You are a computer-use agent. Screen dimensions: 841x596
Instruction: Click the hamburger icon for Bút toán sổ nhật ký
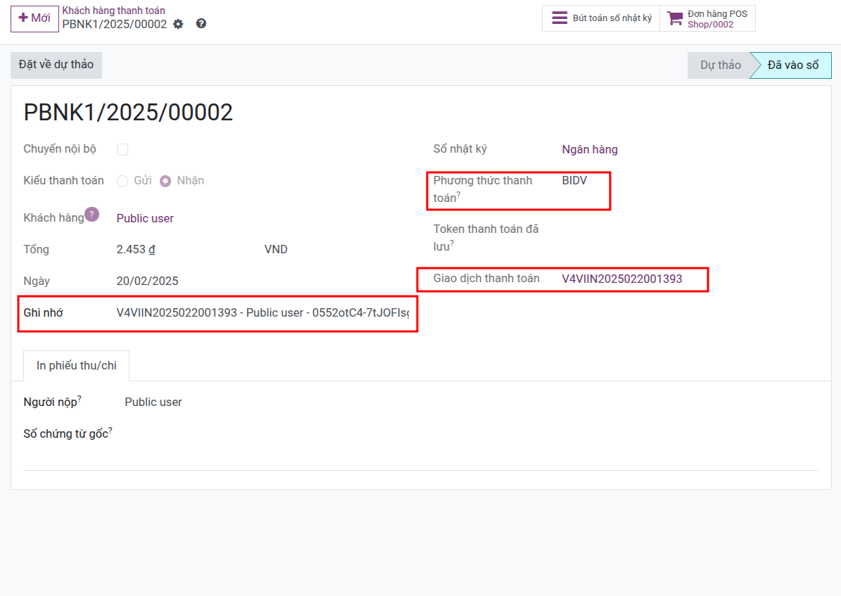559,18
